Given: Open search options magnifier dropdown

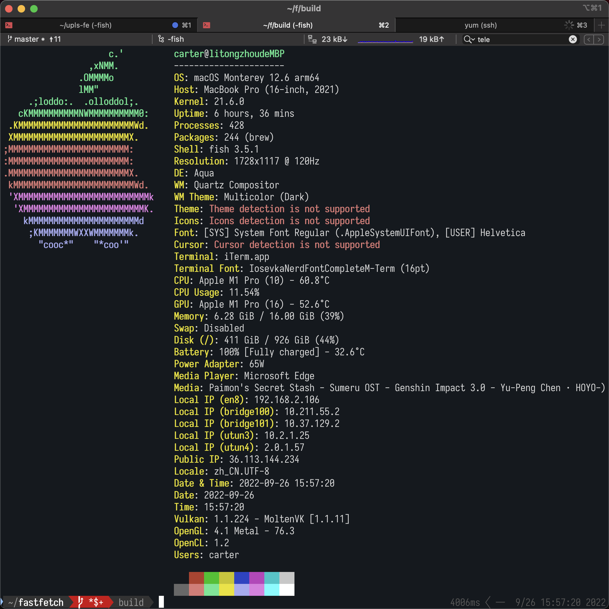Looking at the screenshot, I should click(x=469, y=40).
